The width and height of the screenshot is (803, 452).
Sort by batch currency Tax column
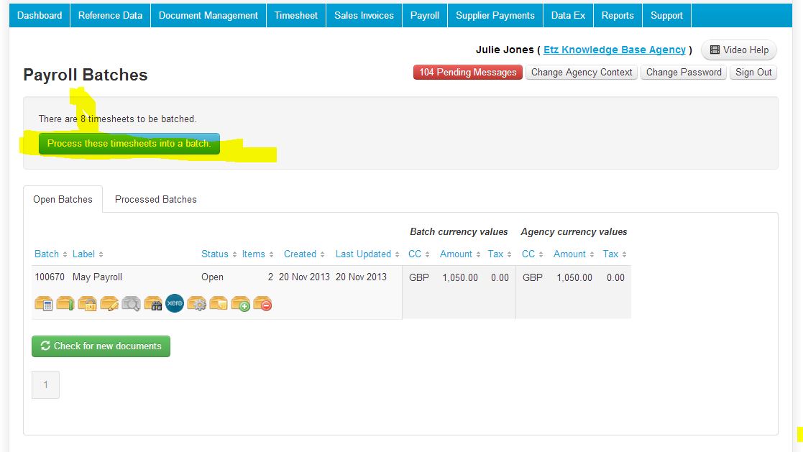tap(500, 254)
